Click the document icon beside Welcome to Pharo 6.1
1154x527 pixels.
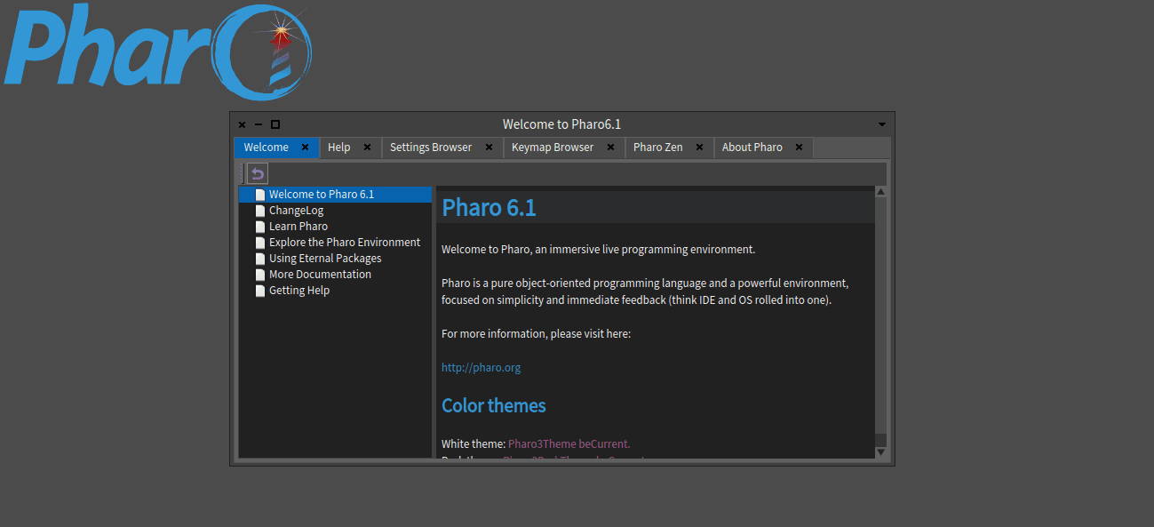[x=259, y=194]
